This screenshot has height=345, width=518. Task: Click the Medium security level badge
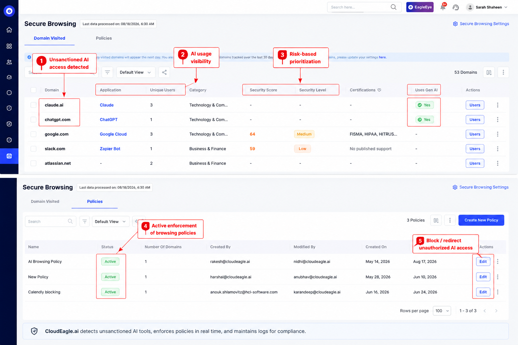(x=304, y=134)
